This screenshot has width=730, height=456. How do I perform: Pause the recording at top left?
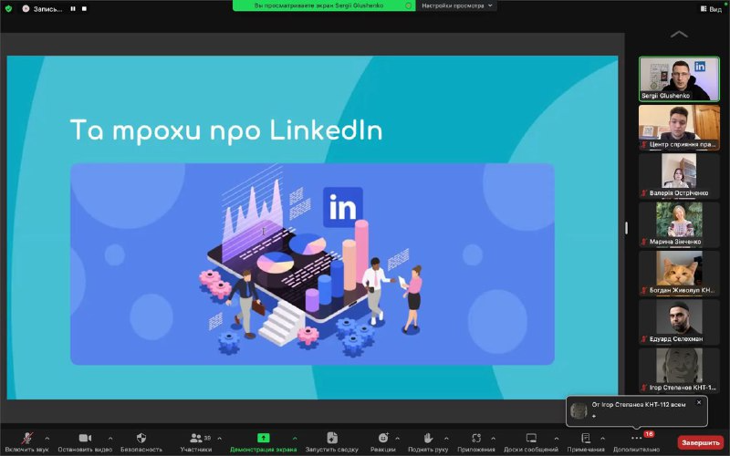click(73, 8)
